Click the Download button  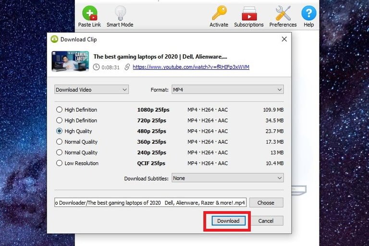[228, 221]
